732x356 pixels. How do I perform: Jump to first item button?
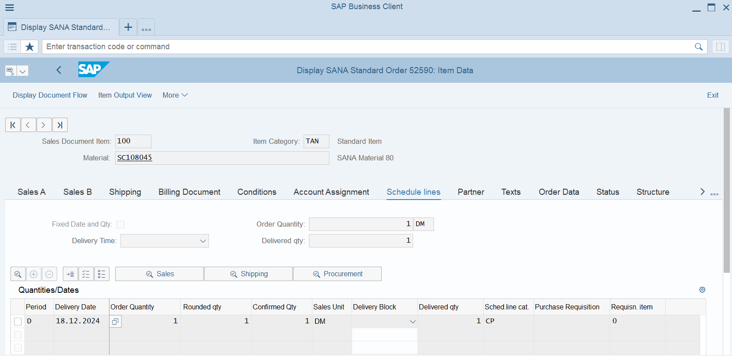click(13, 125)
